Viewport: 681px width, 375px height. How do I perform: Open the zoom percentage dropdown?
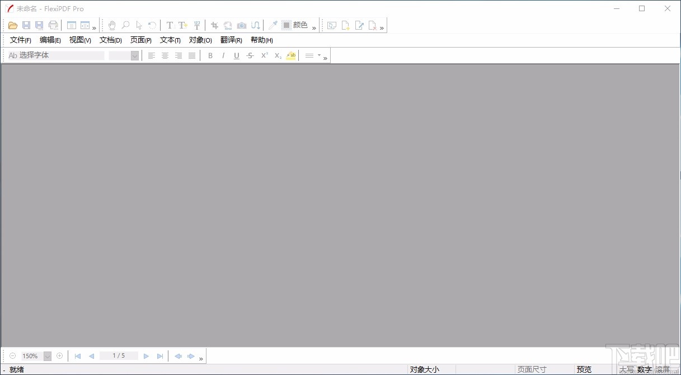(48, 356)
